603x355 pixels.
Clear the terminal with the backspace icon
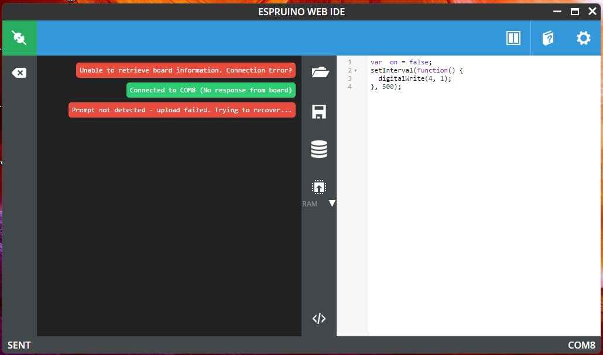[19, 73]
